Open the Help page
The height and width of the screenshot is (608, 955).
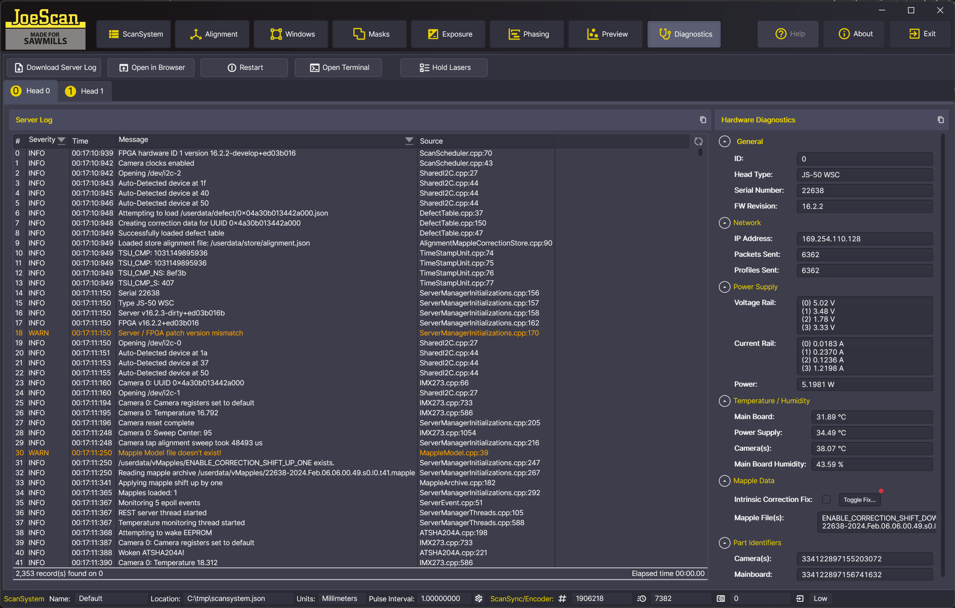coord(788,34)
